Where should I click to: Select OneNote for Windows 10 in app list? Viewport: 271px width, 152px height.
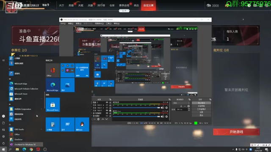tap(26, 144)
